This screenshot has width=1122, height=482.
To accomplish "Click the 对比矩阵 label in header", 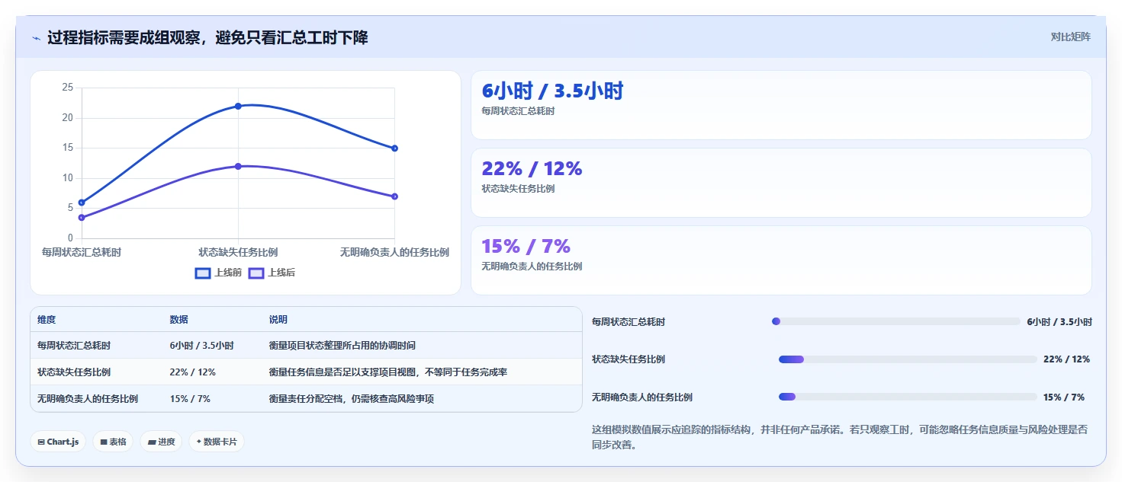I will (x=1070, y=37).
